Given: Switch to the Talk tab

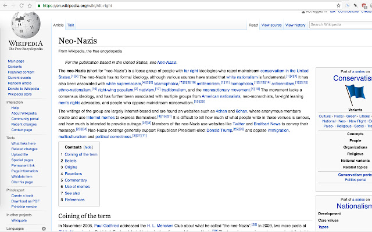Looking at the screenshot, I should click(70, 25).
